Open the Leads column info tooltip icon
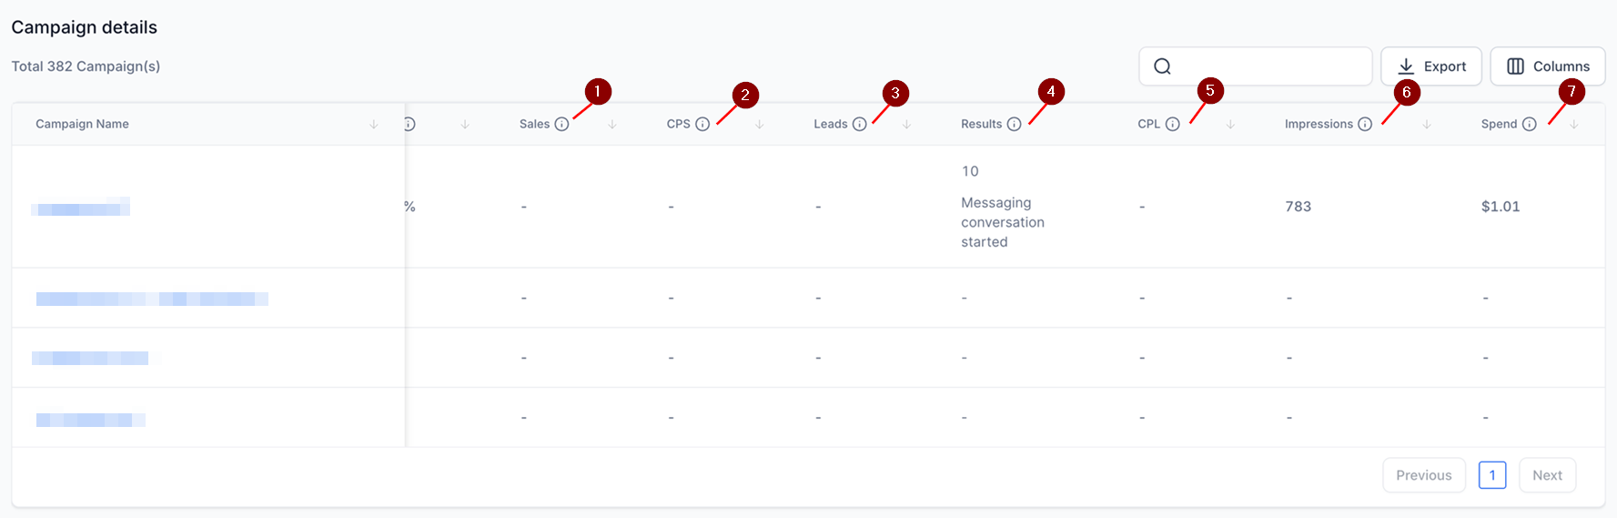This screenshot has width=1617, height=518. (859, 124)
